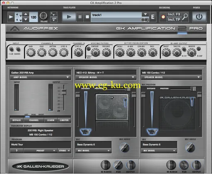Toggle the Incl. FX recording option
212x174 pixels.
(174, 15)
